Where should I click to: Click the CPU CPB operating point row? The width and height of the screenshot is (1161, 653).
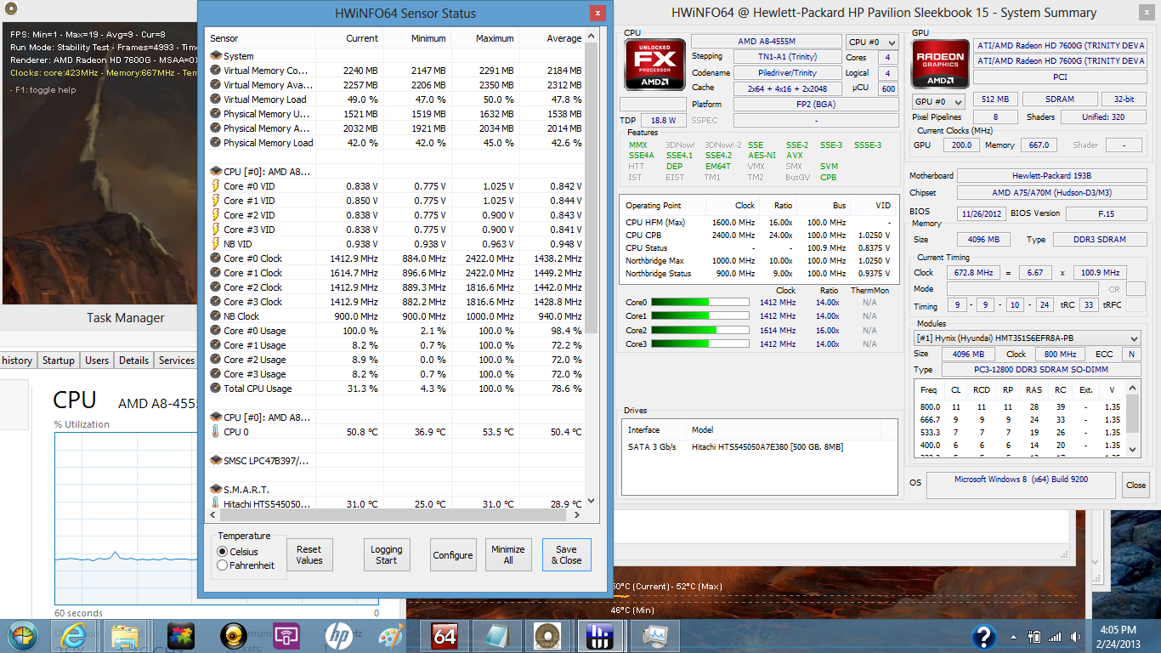tap(759, 236)
